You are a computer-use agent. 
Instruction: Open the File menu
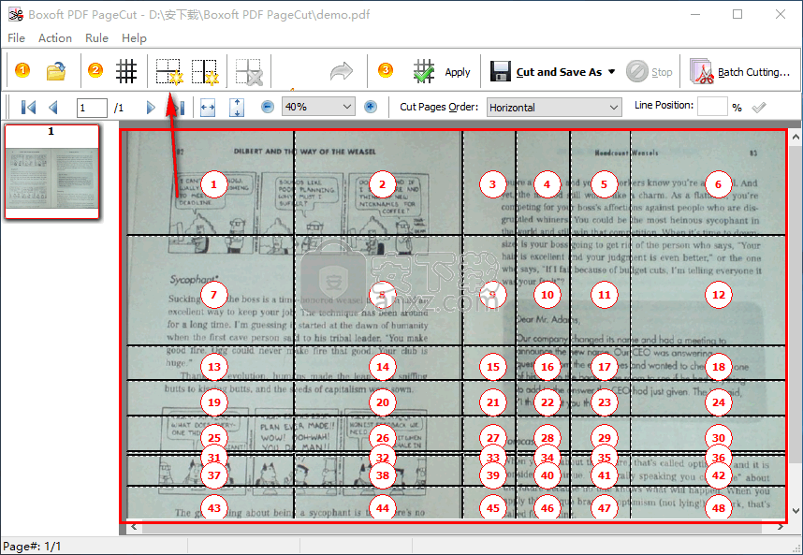pos(17,37)
